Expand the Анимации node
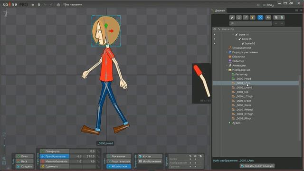304x171 pixels. 227,66
